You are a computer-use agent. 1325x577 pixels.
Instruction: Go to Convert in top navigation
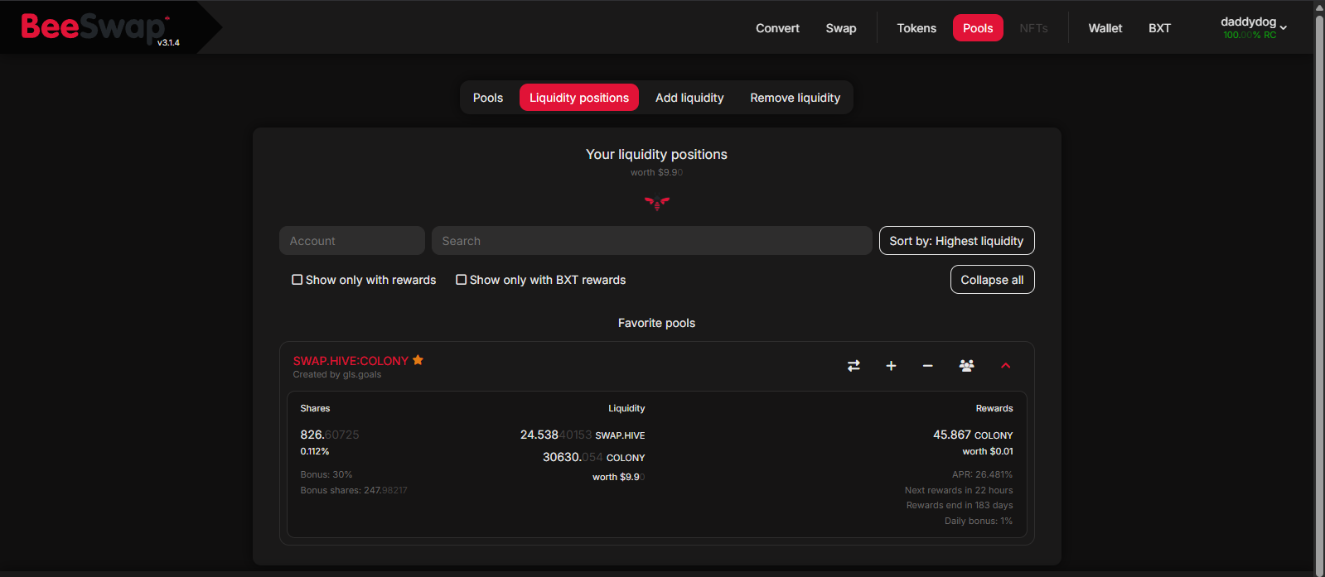777,28
